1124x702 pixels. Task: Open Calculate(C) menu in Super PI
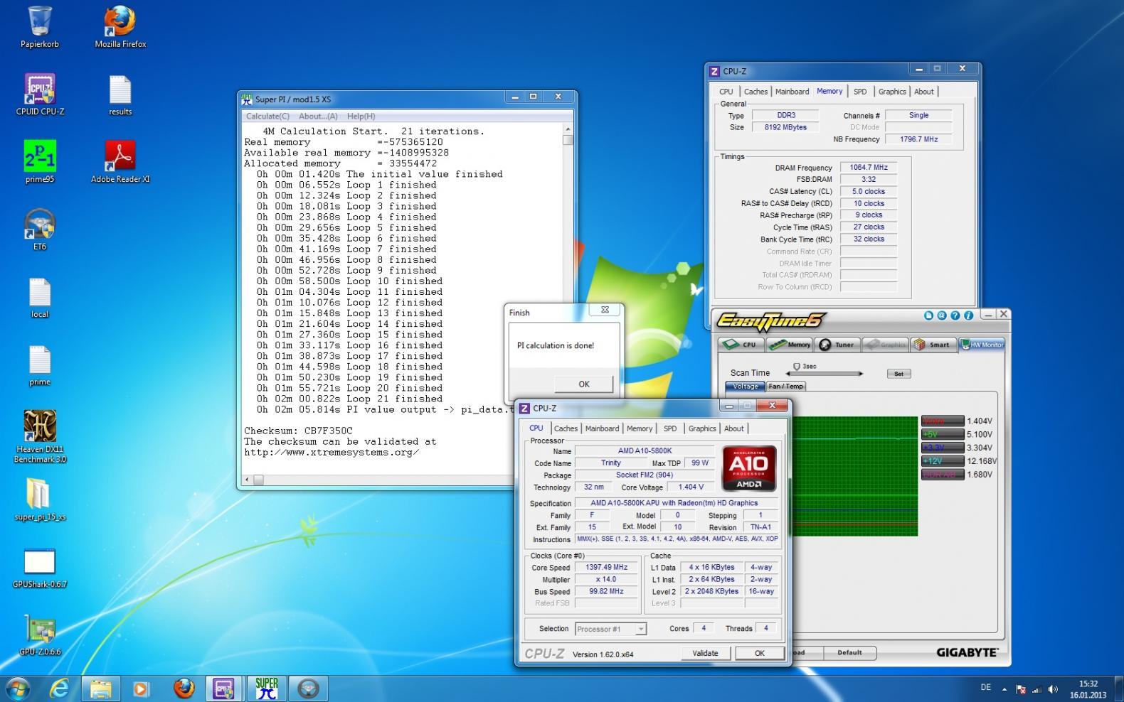click(267, 117)
